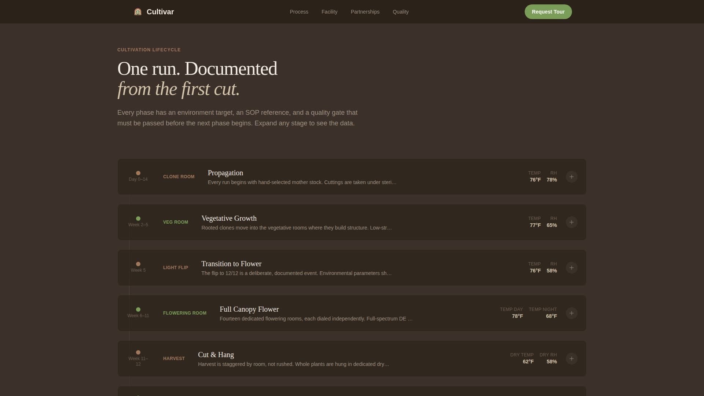704x396 pixels.
Task: Click the Cultivar brand name link
Action: pyautogui.click(x=160, y=12)
